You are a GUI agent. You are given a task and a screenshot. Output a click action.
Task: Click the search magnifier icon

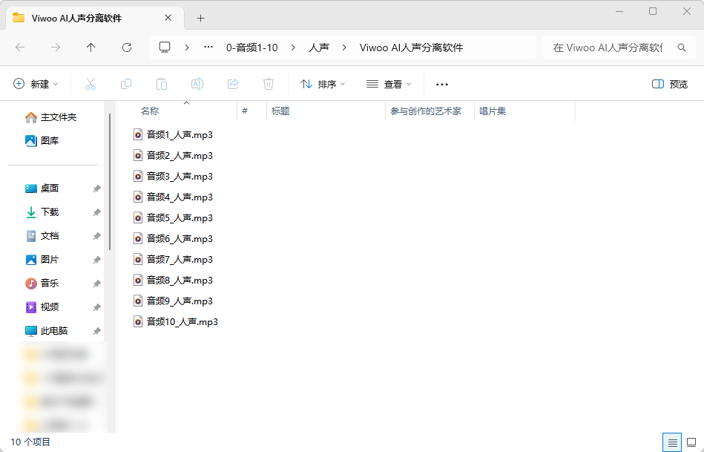[682, 48]
